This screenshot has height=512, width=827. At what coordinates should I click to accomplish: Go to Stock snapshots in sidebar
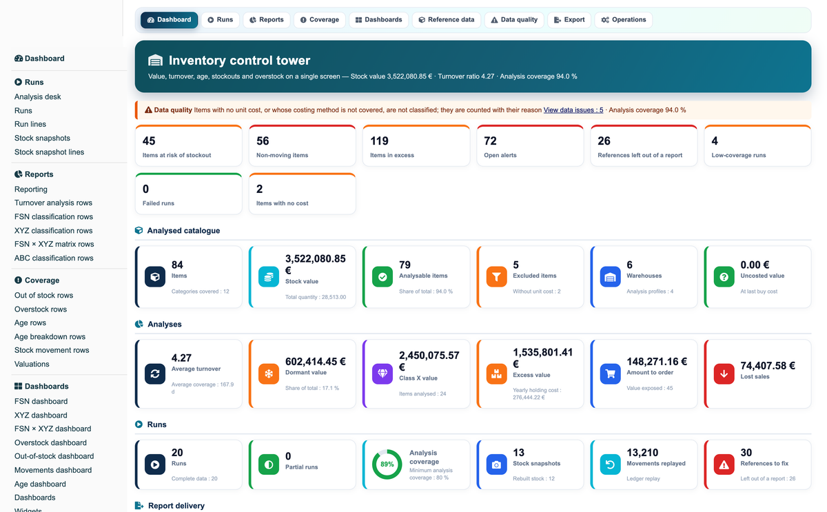coord(42,139)
